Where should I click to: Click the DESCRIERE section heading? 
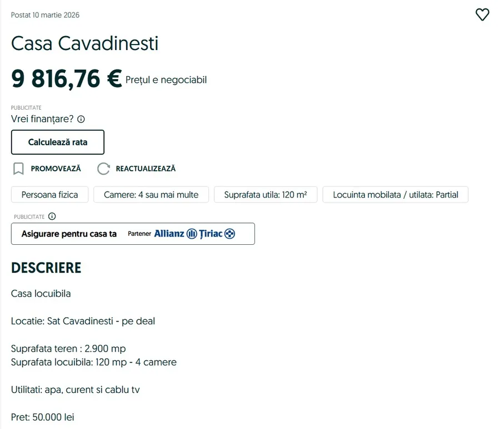[x=46, y=268]
